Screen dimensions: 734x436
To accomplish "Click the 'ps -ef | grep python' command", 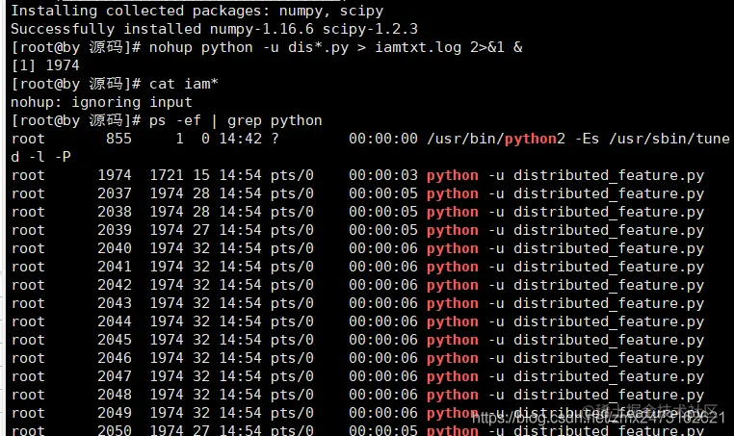I will pyautogui.click(x=235, y=120).
